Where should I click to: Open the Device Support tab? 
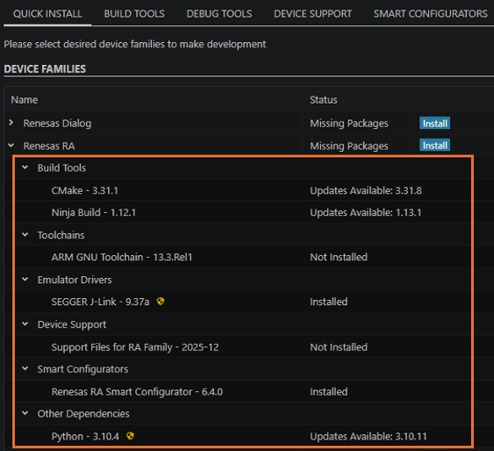point(312,14)
